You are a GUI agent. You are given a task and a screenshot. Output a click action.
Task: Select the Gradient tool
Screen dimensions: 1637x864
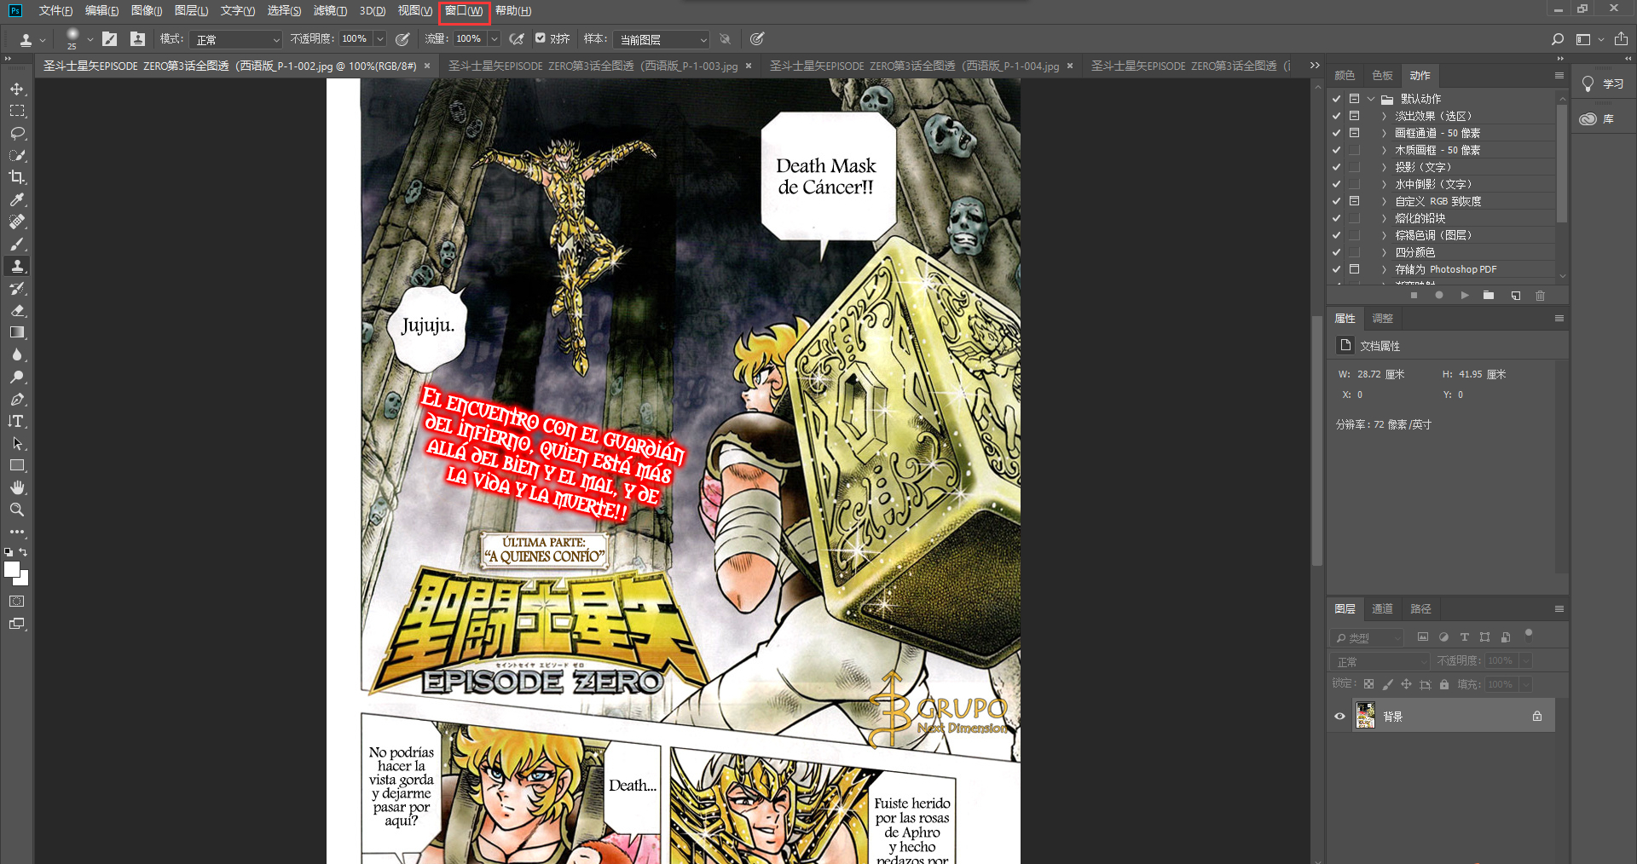17,332
